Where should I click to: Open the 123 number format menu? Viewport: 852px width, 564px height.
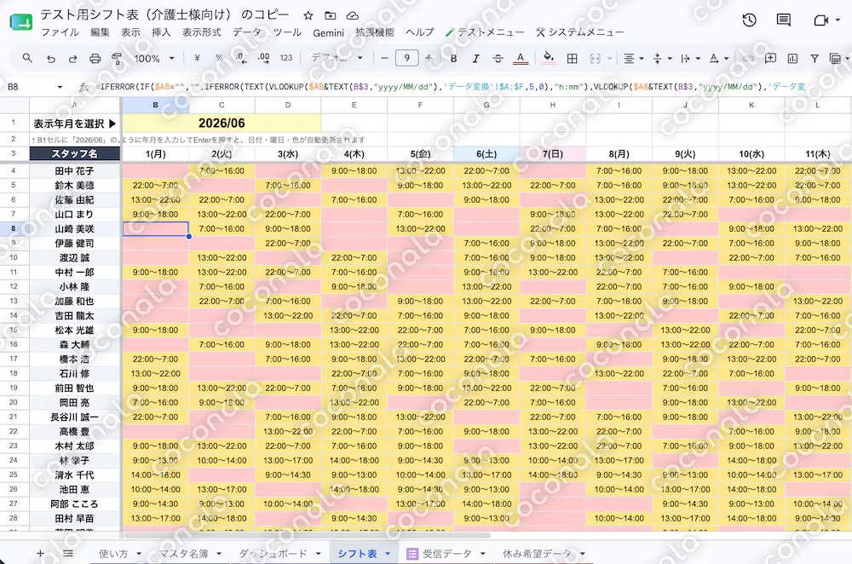click(286, 58)
